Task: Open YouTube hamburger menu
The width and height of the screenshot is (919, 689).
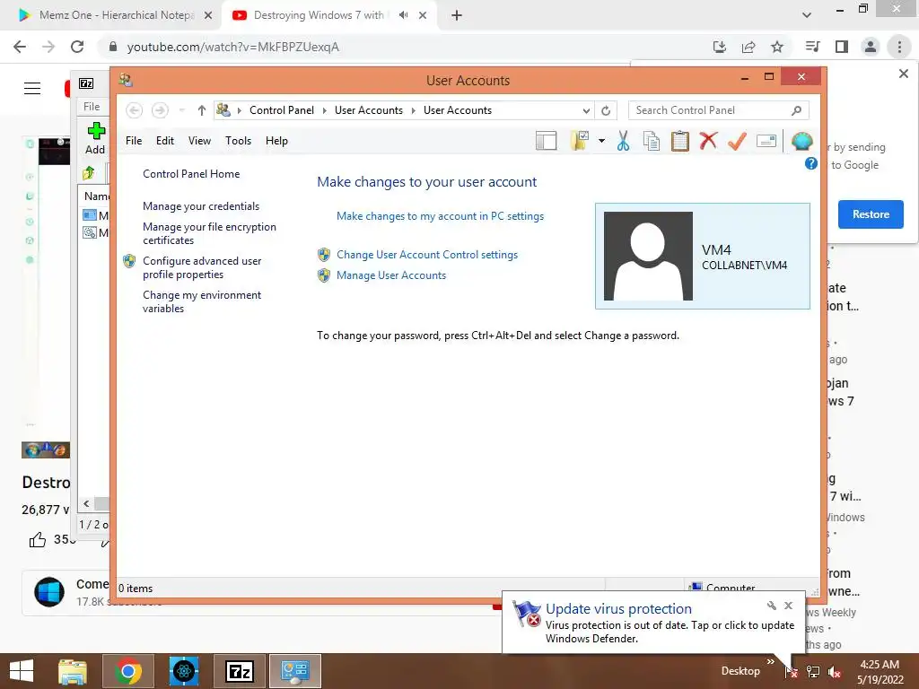Action: pyautogui.click(x=32, y=89)
